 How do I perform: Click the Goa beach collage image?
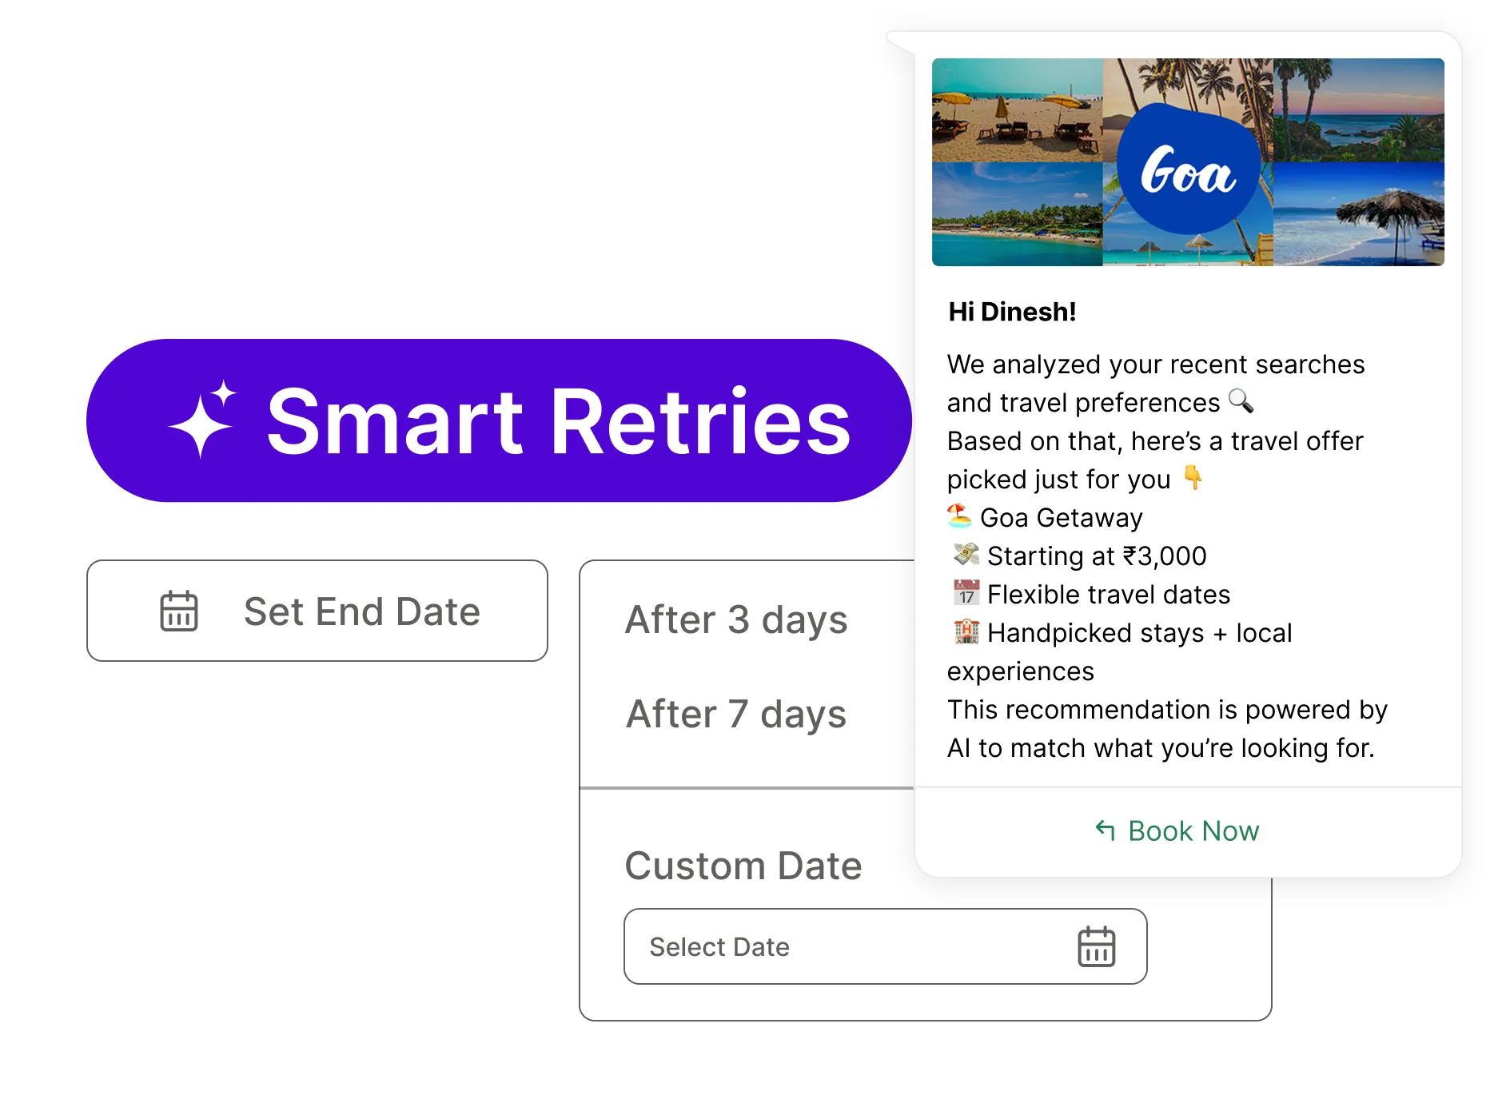coord(1186,162)
